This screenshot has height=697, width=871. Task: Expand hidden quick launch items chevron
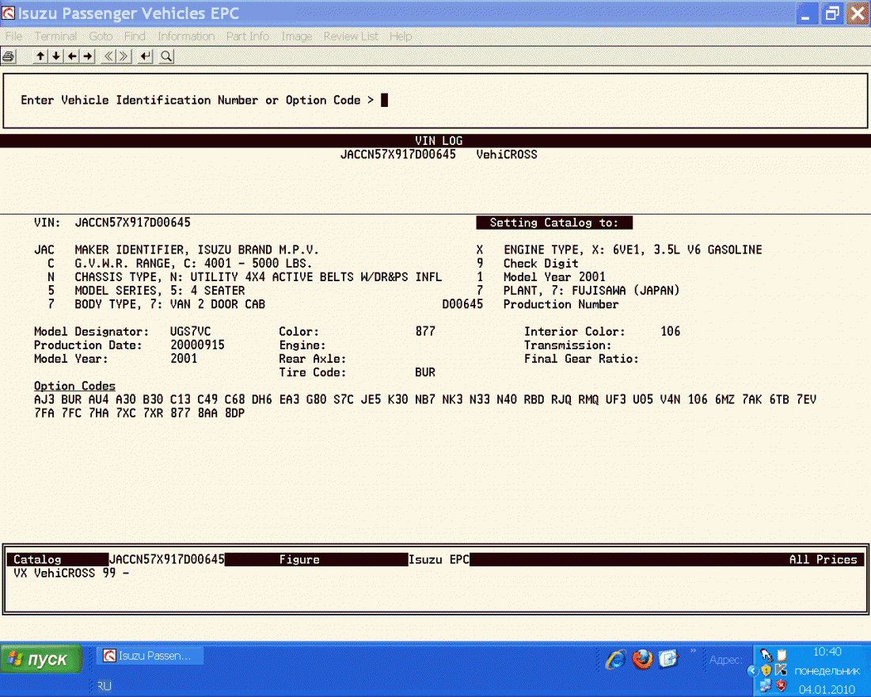694,651
